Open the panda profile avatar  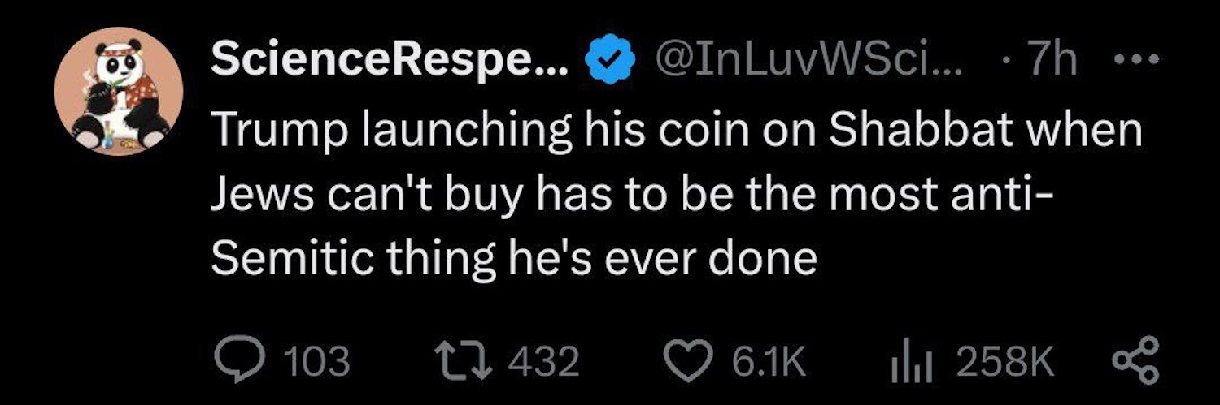[x=119, y=96]
